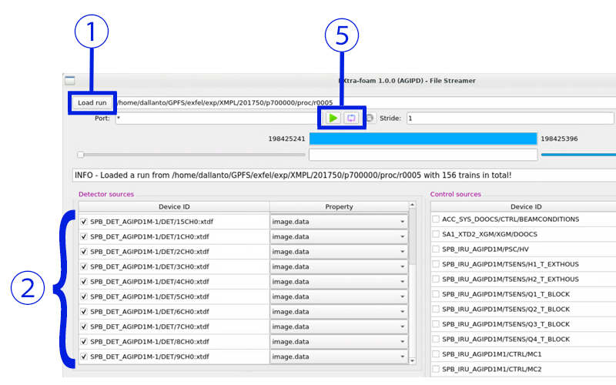
Task: Check the TSENS/Q4_T_BLOCK control source
Action: pos(436,339)
